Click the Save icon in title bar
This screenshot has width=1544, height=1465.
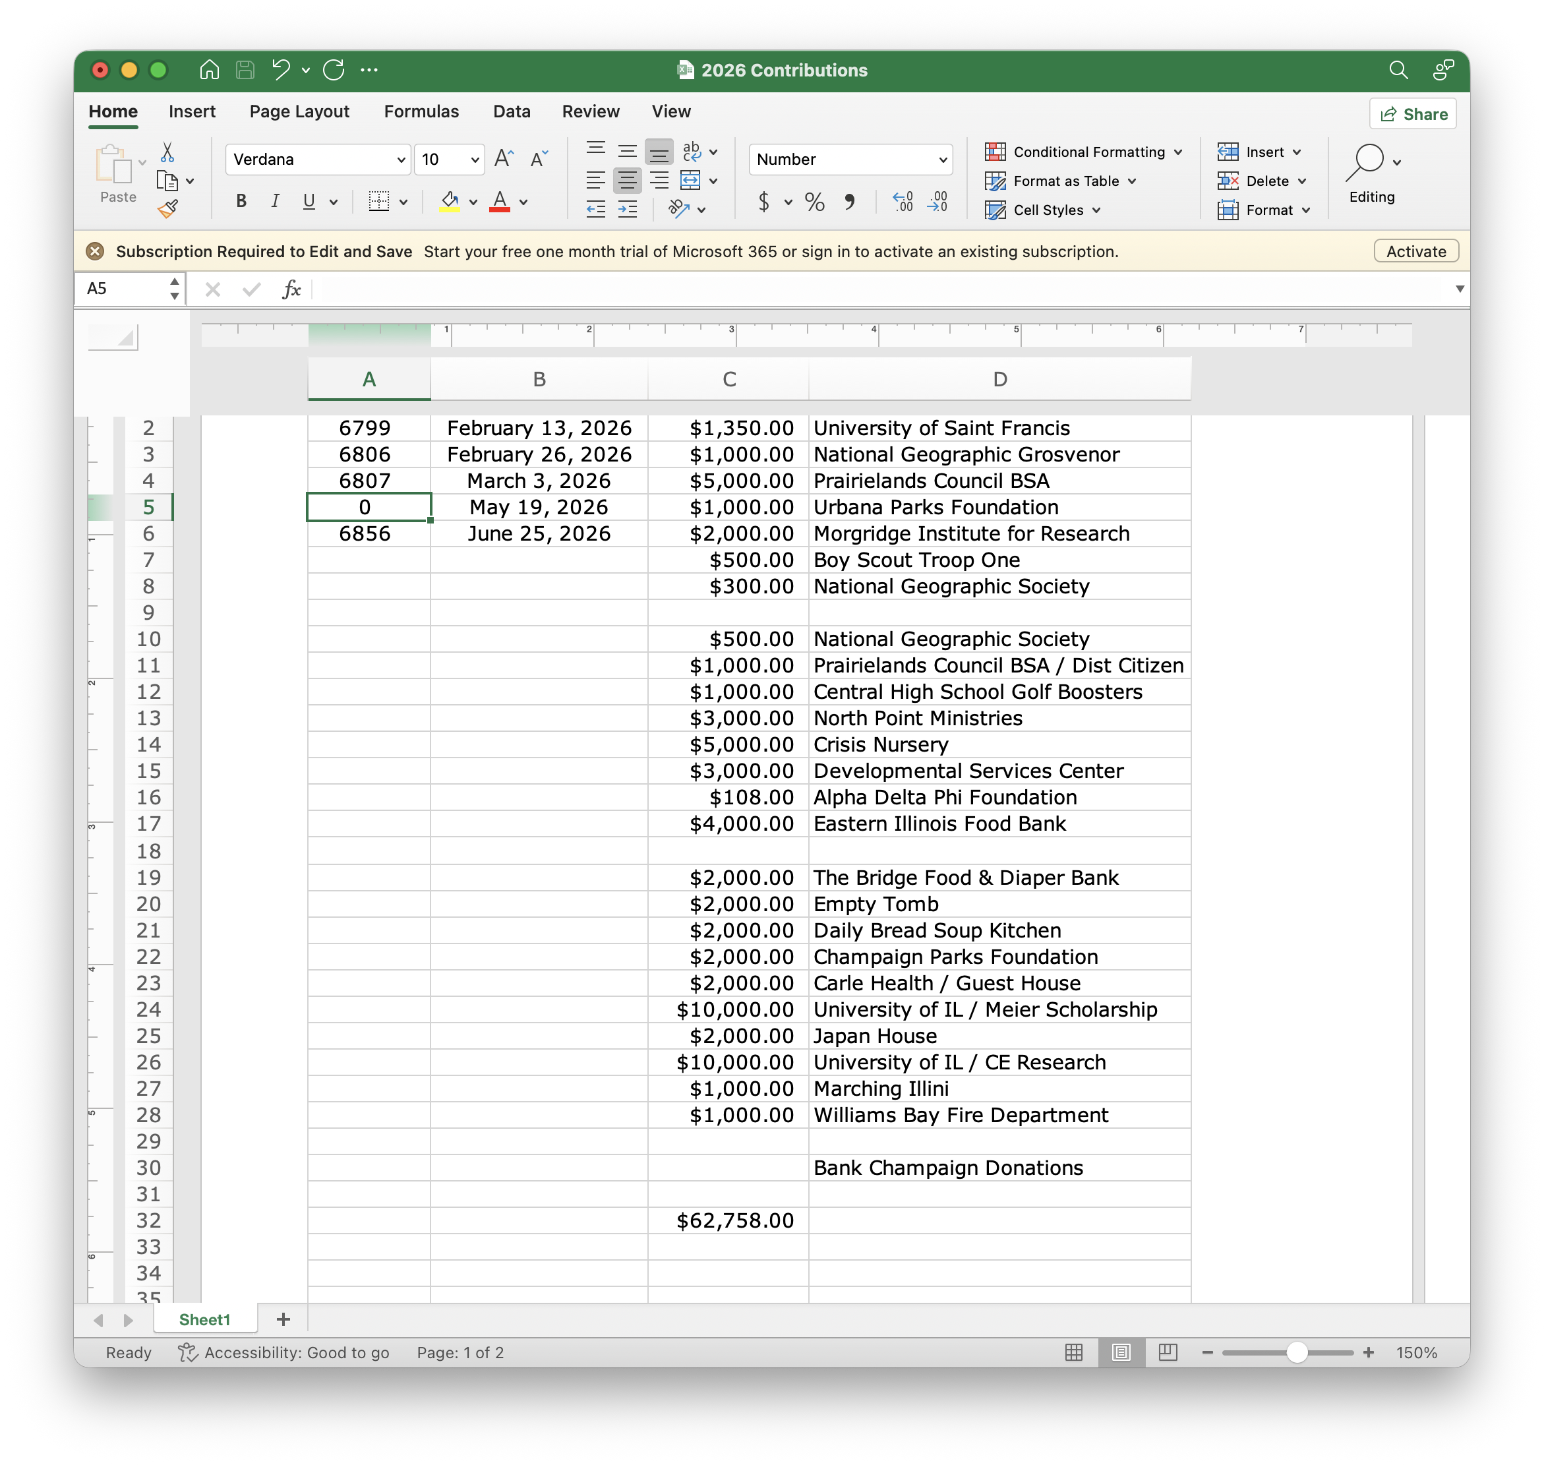(x=245, y=71)
